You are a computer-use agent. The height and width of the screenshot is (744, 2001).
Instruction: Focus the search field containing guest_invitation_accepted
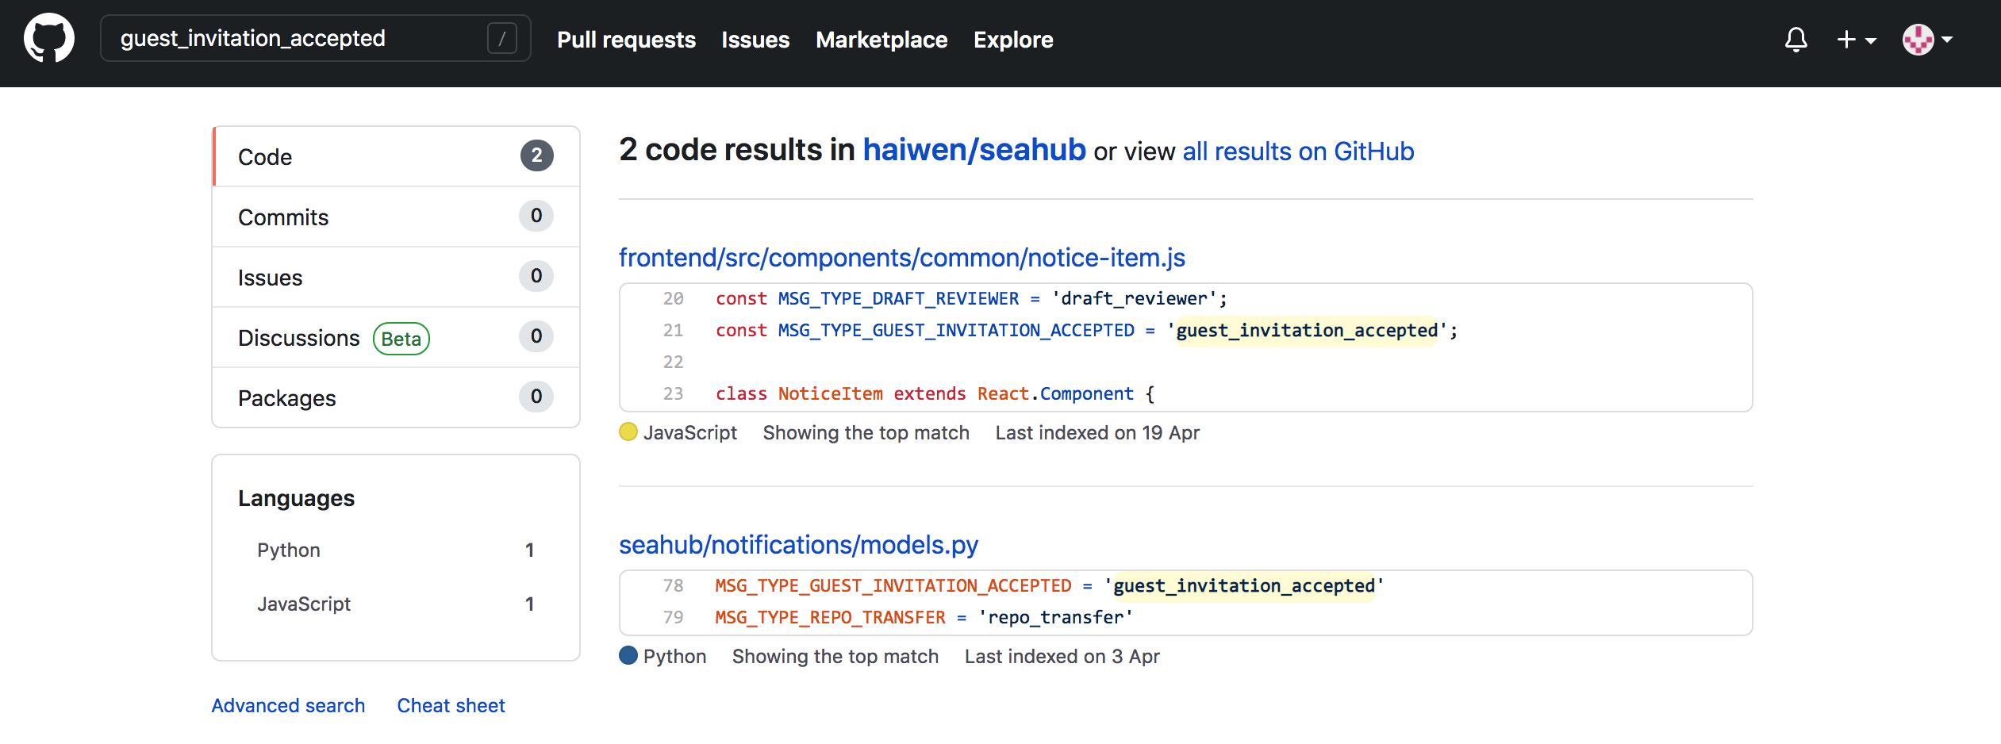point(316,38)
